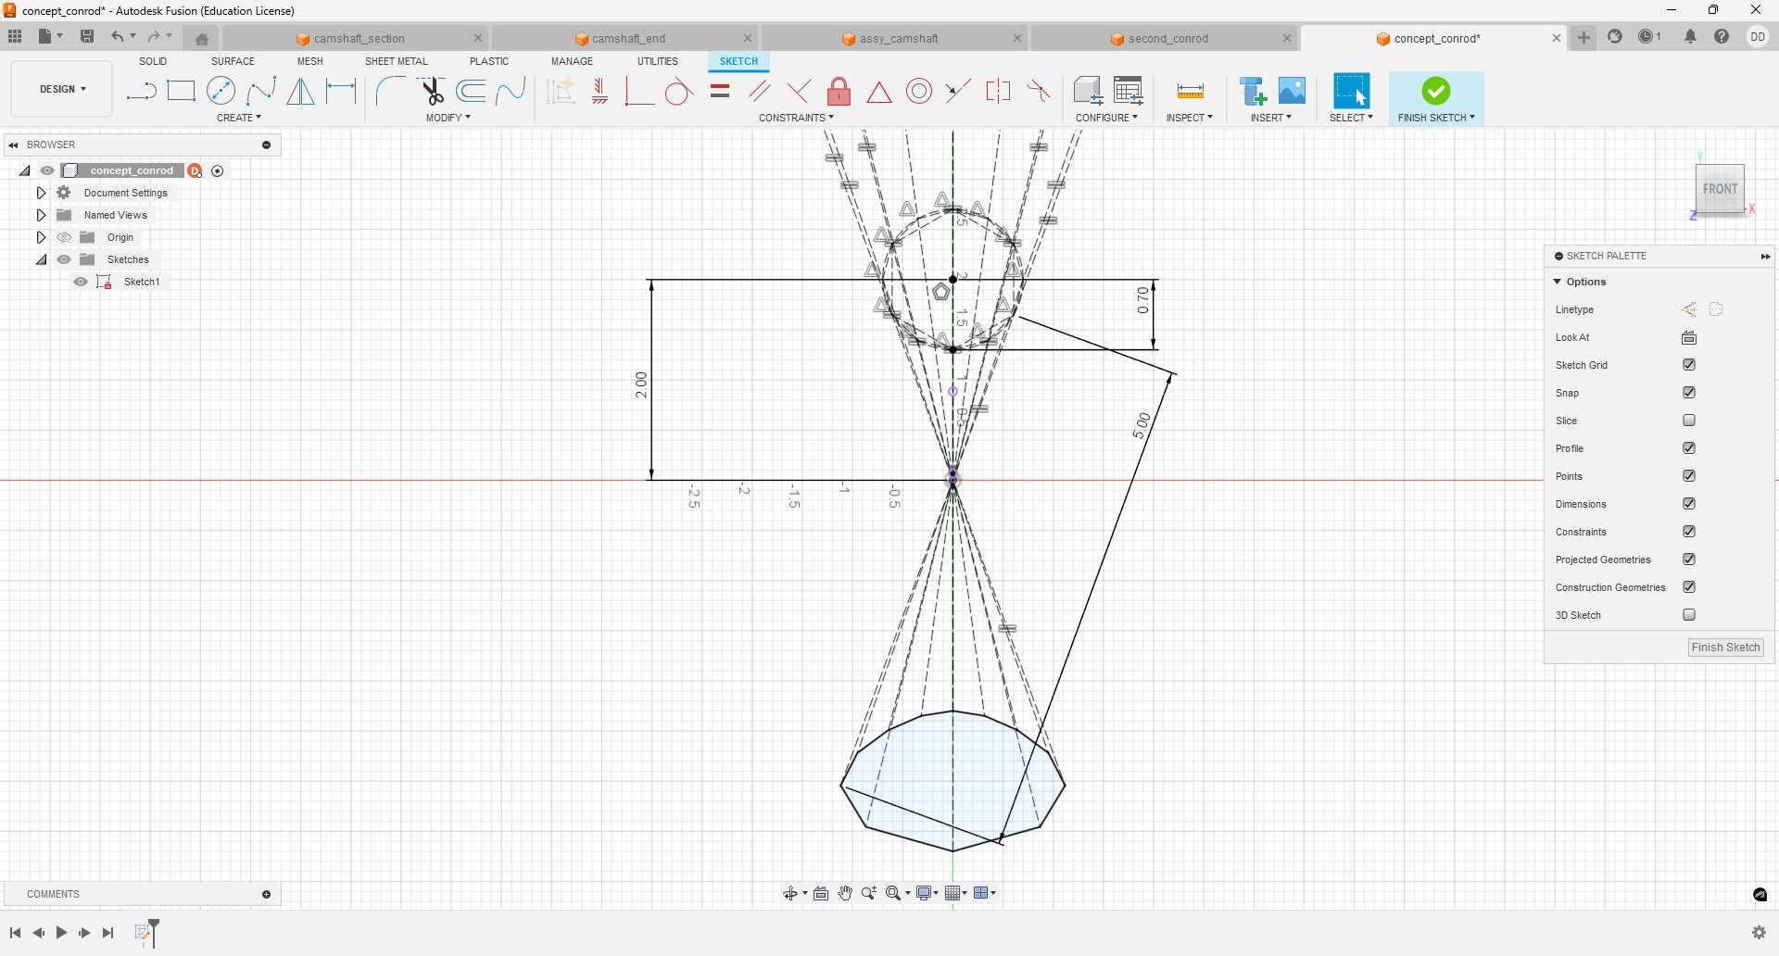Hide Sketch1 using its eye icon
Screen dimensions: 1779x956
click(81, 283)
